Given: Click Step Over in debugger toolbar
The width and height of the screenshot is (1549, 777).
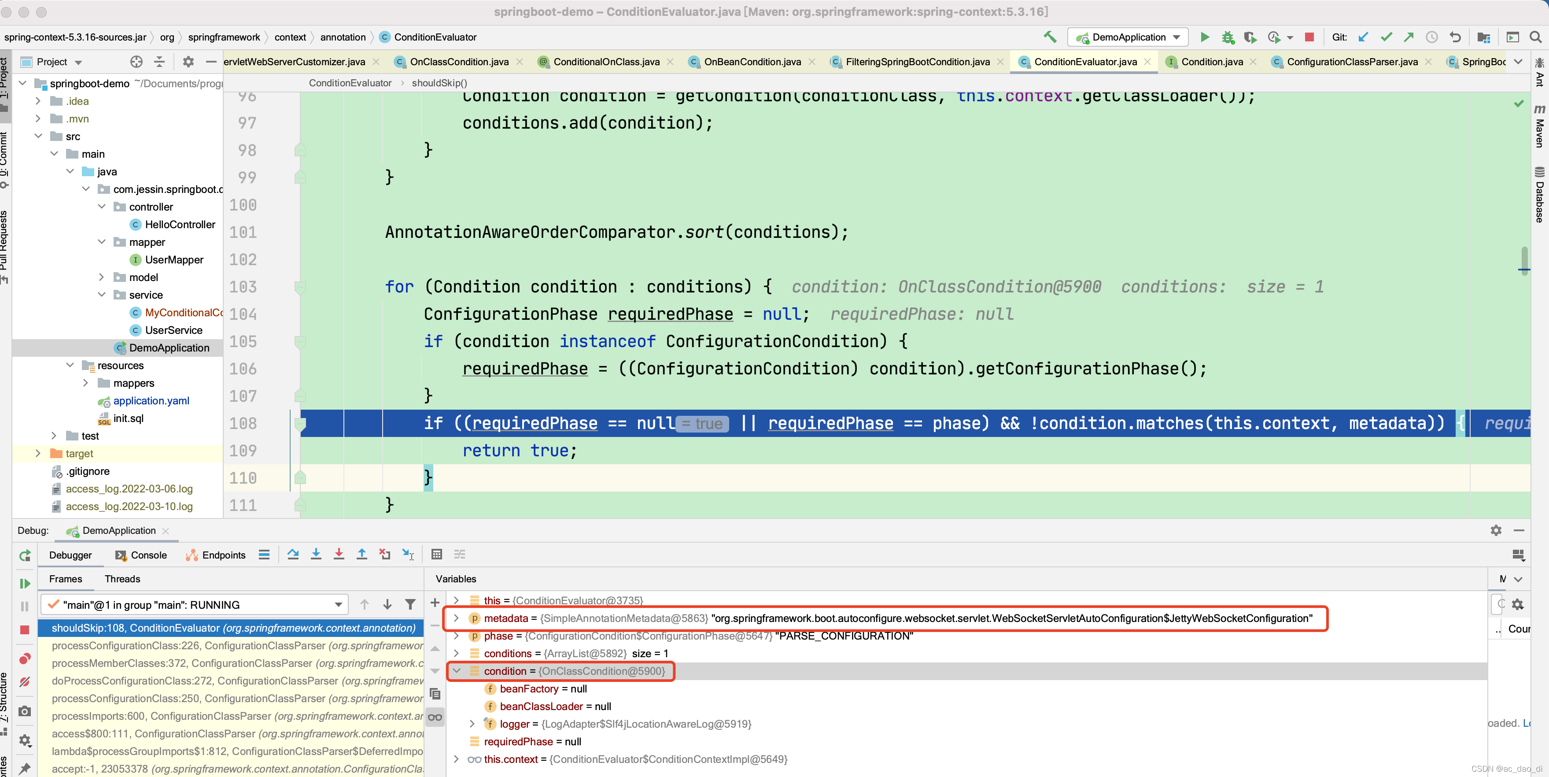Looking at the screenshot, I should coord(293,555).
